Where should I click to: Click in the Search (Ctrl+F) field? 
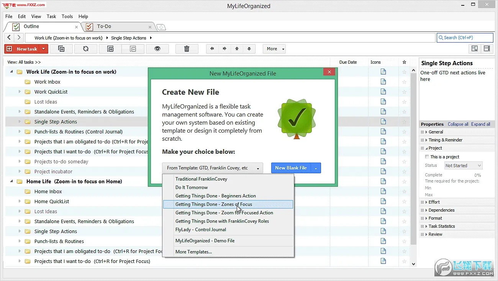[465, 37]
